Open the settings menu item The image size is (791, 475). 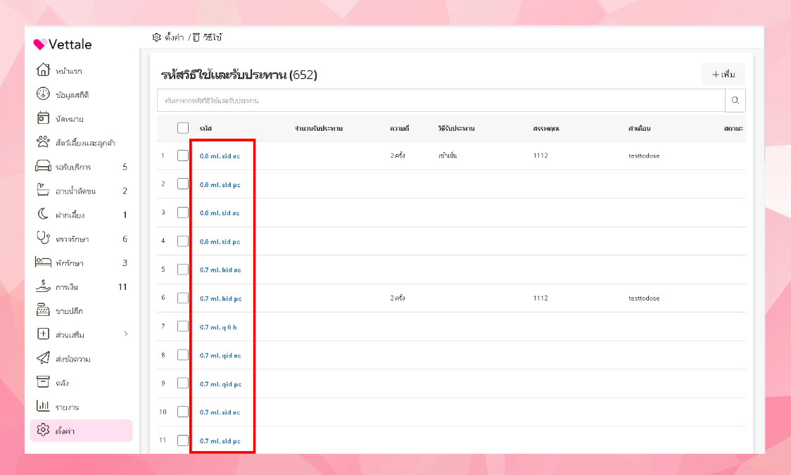[81, 431]
